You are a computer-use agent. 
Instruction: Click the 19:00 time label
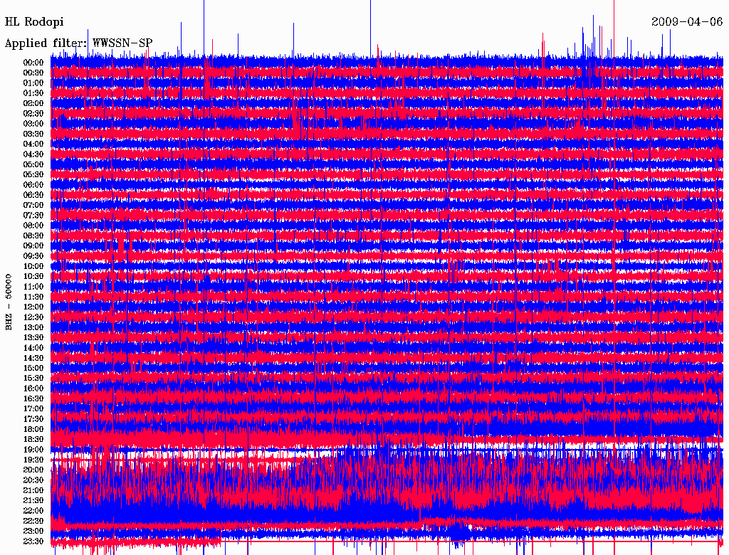coord(33,450)
